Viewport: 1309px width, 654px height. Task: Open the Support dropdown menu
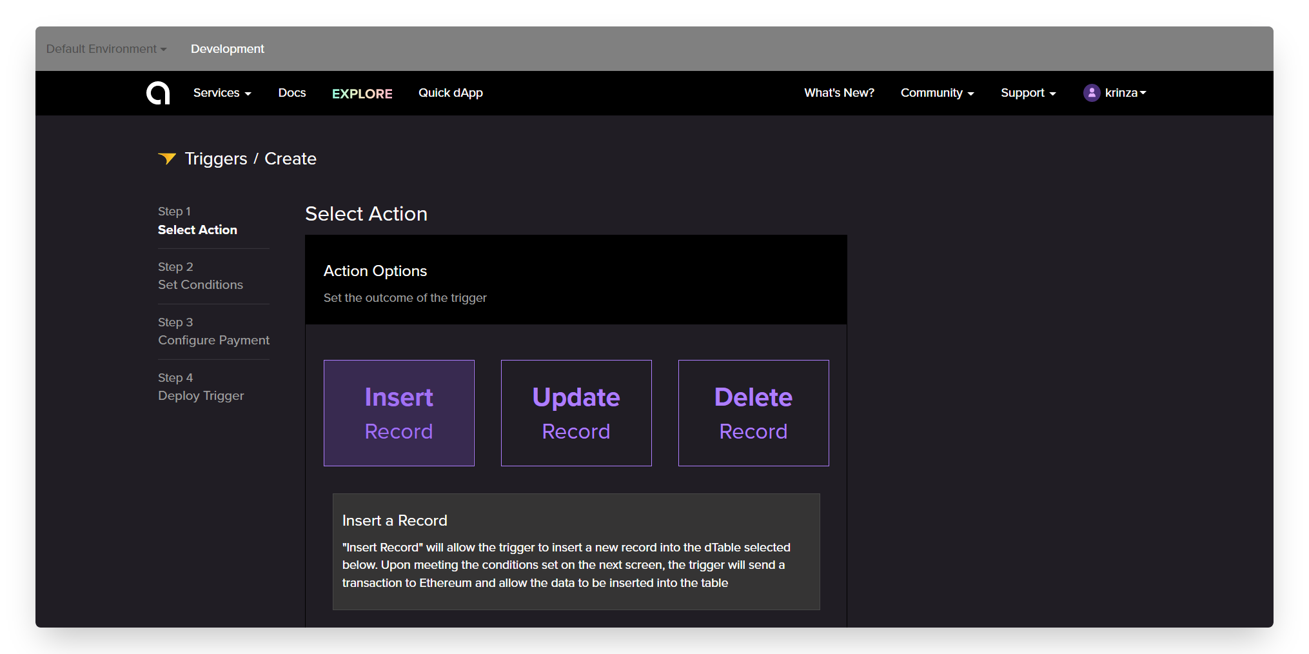[x=1028, y=93]
